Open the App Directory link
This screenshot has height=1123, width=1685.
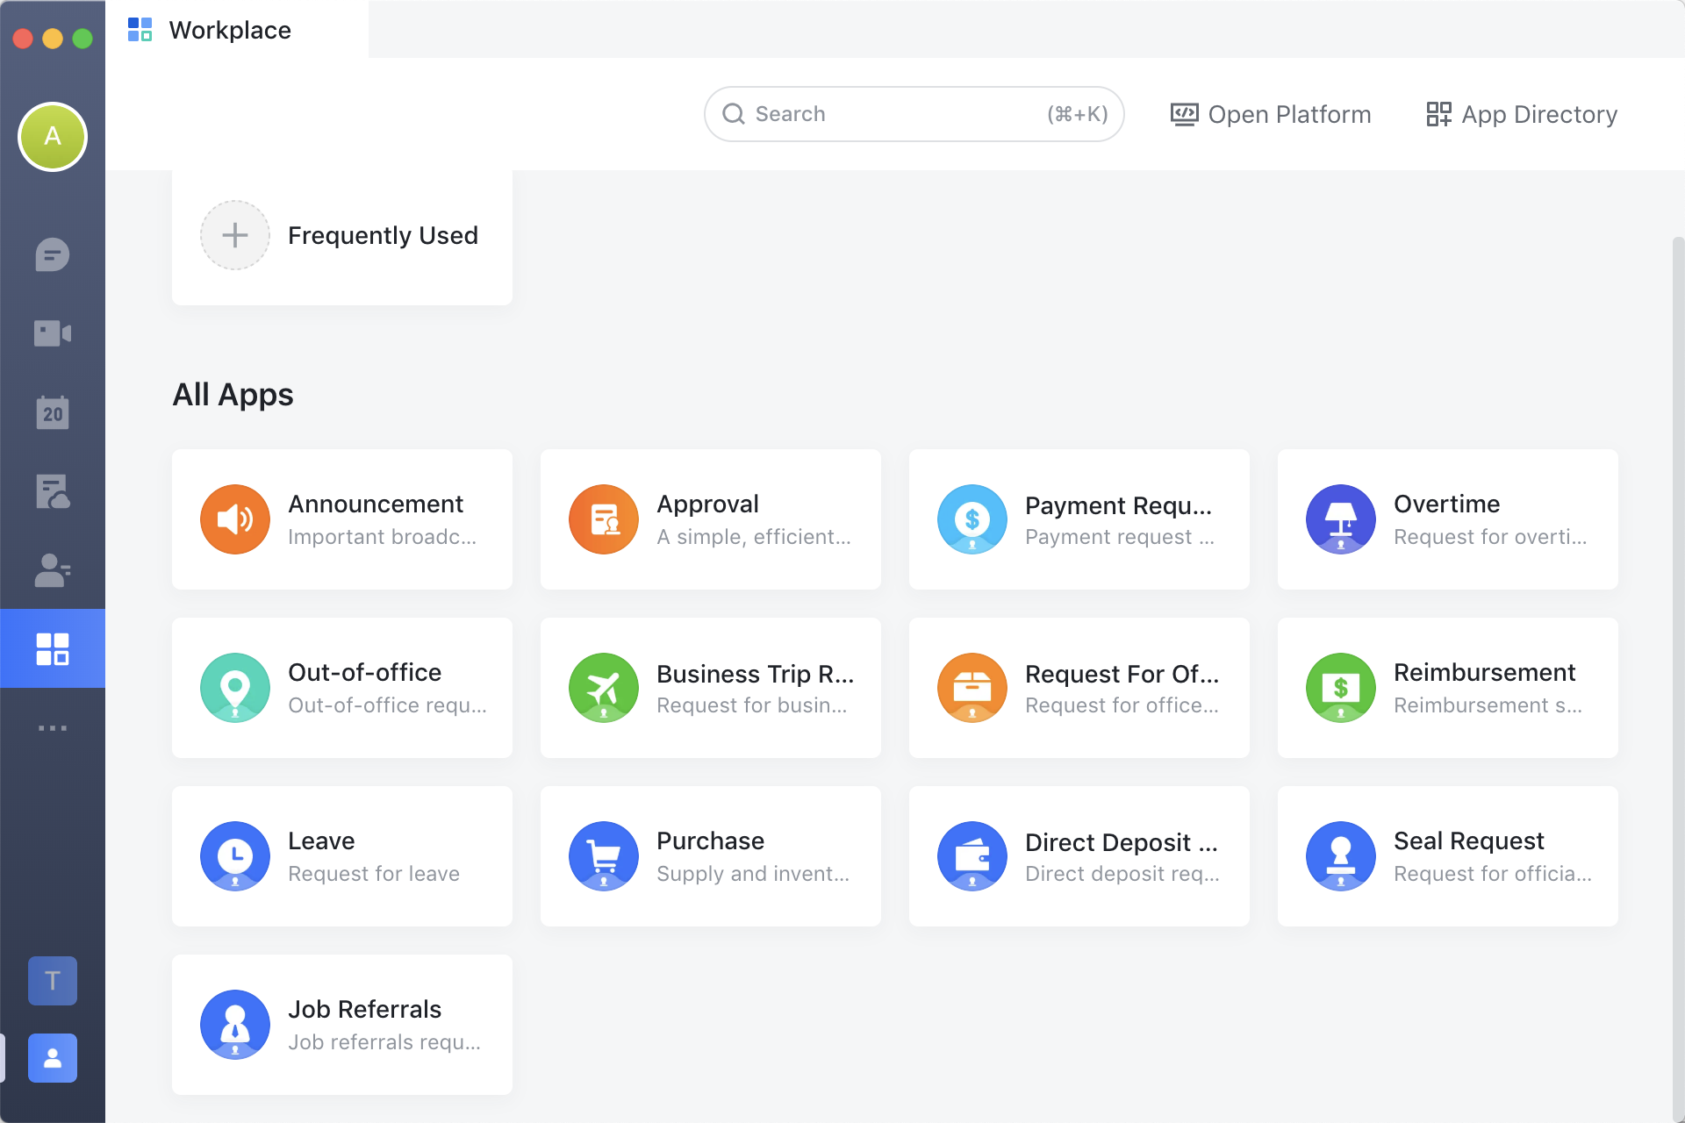tap(1522, 114)
